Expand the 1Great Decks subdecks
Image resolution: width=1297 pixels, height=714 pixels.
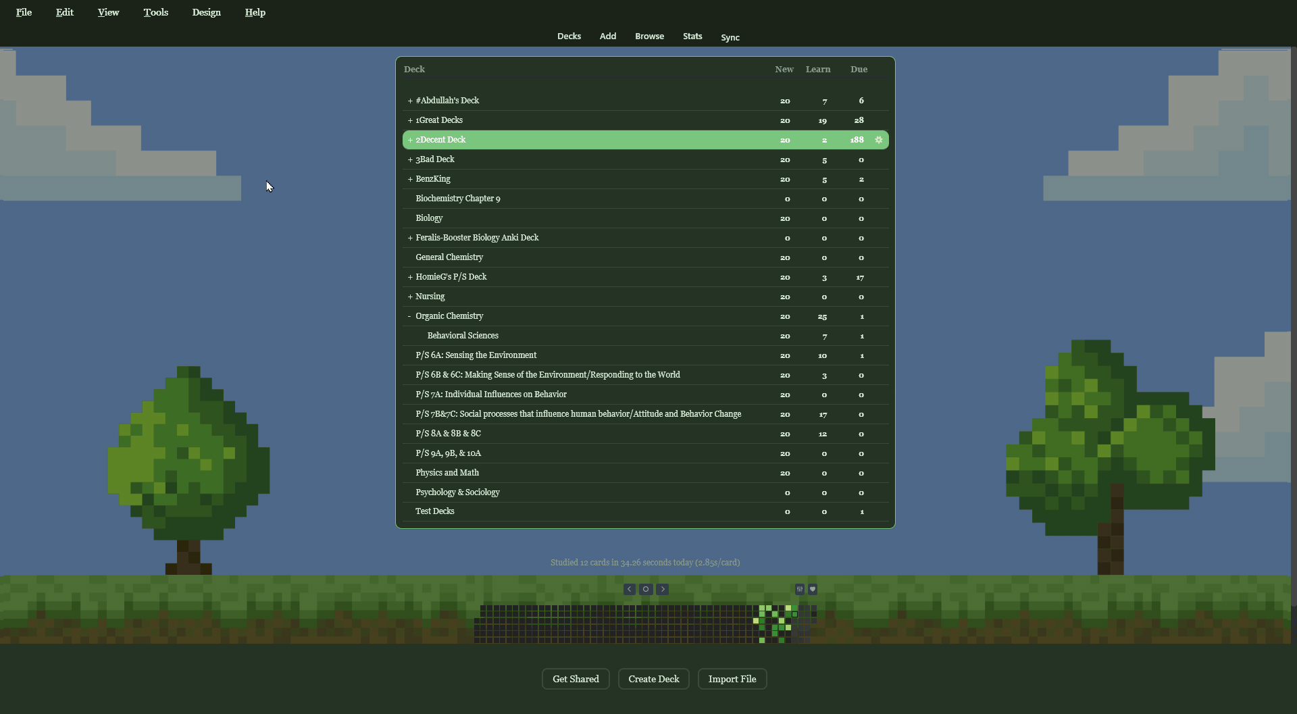[410, 120]
